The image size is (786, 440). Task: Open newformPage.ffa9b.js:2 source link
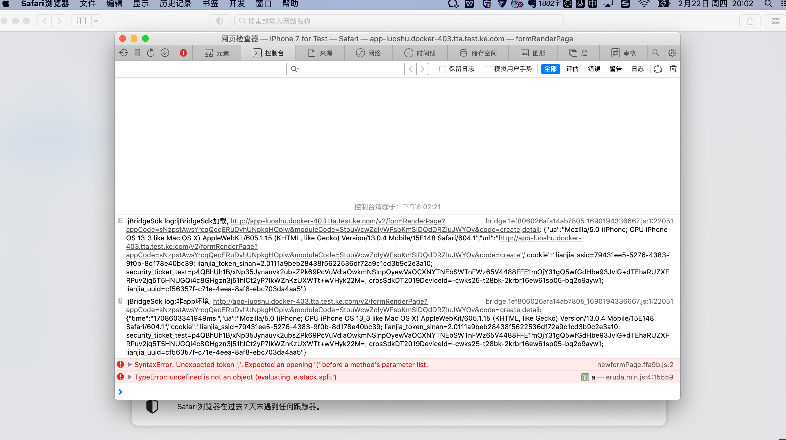(x=635, y=364)
